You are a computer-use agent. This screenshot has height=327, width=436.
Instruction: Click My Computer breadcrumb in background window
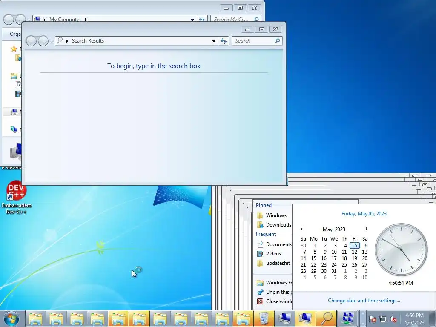(65, 20)
